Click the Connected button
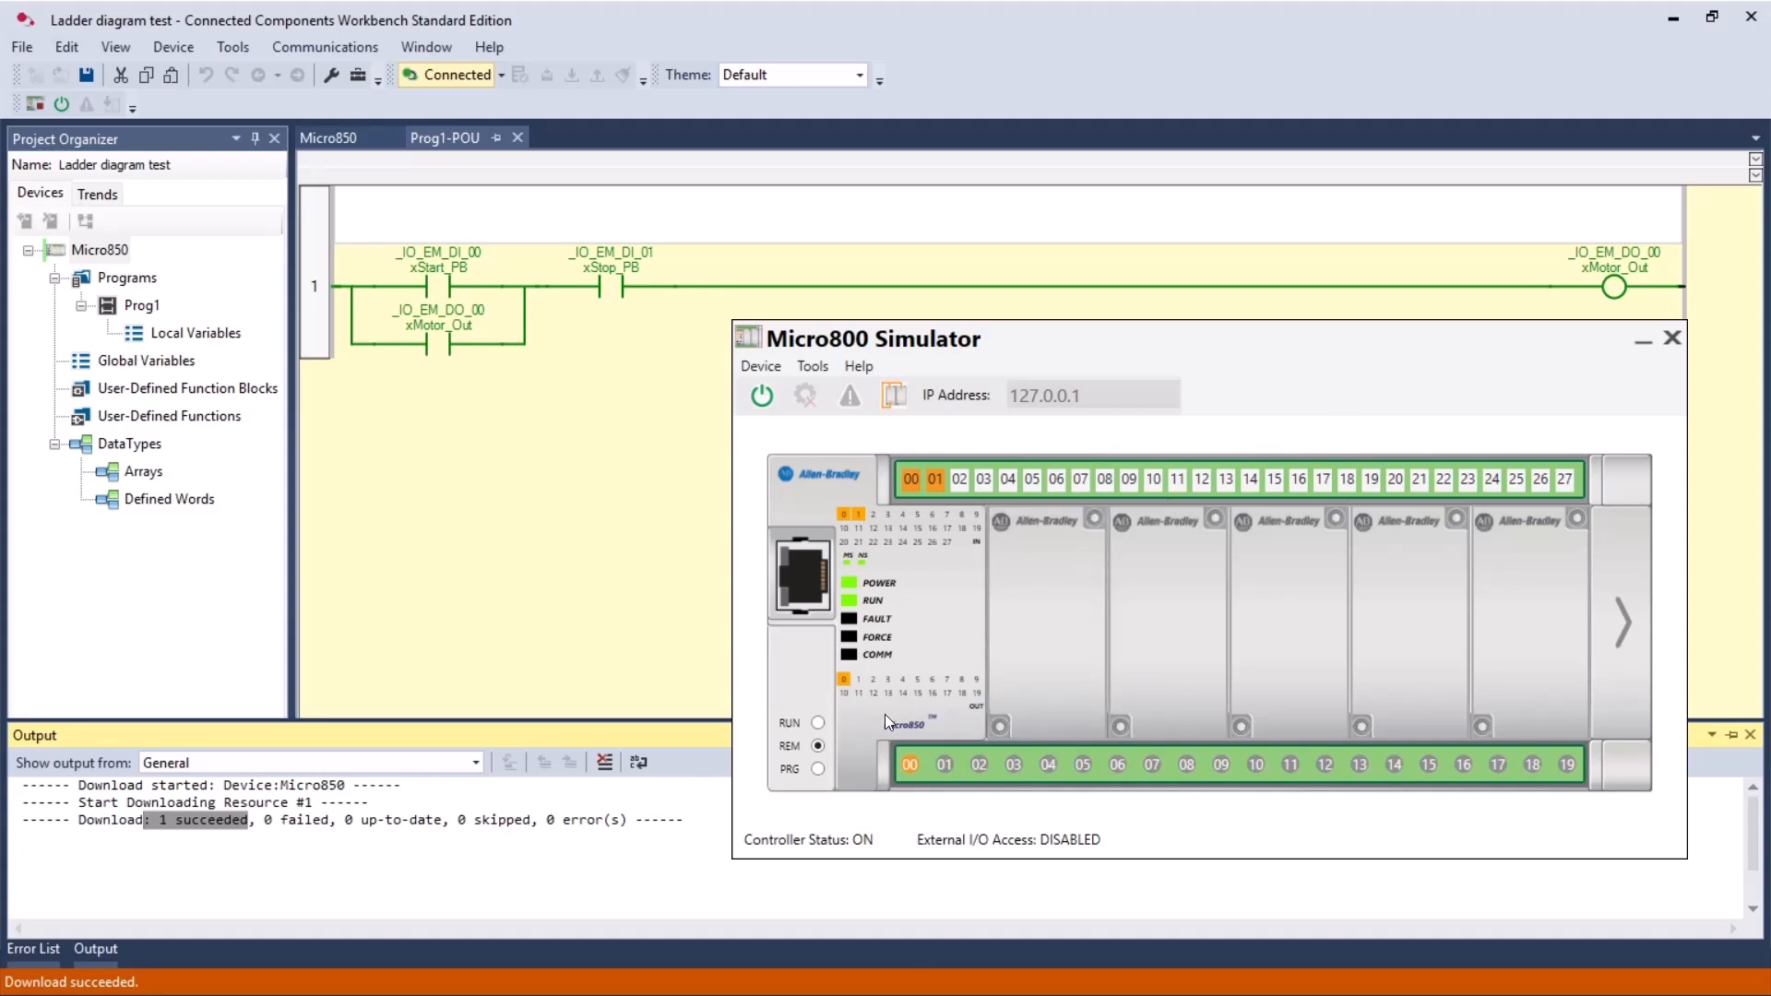Viewport: 1771px width, 996px height. coord(448,75)
